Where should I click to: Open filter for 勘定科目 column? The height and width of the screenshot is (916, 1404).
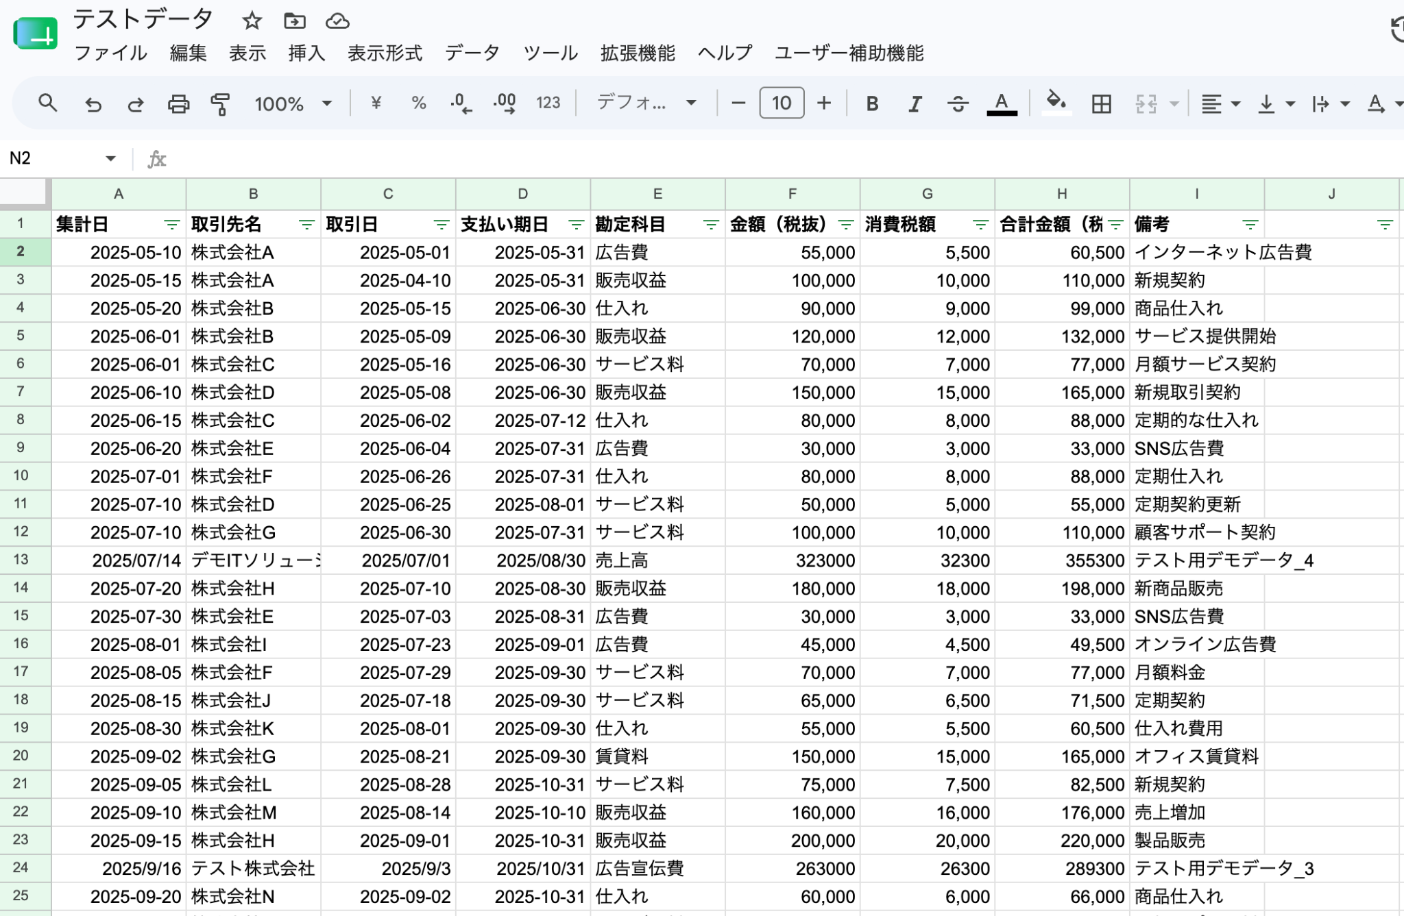click(711, 225)
